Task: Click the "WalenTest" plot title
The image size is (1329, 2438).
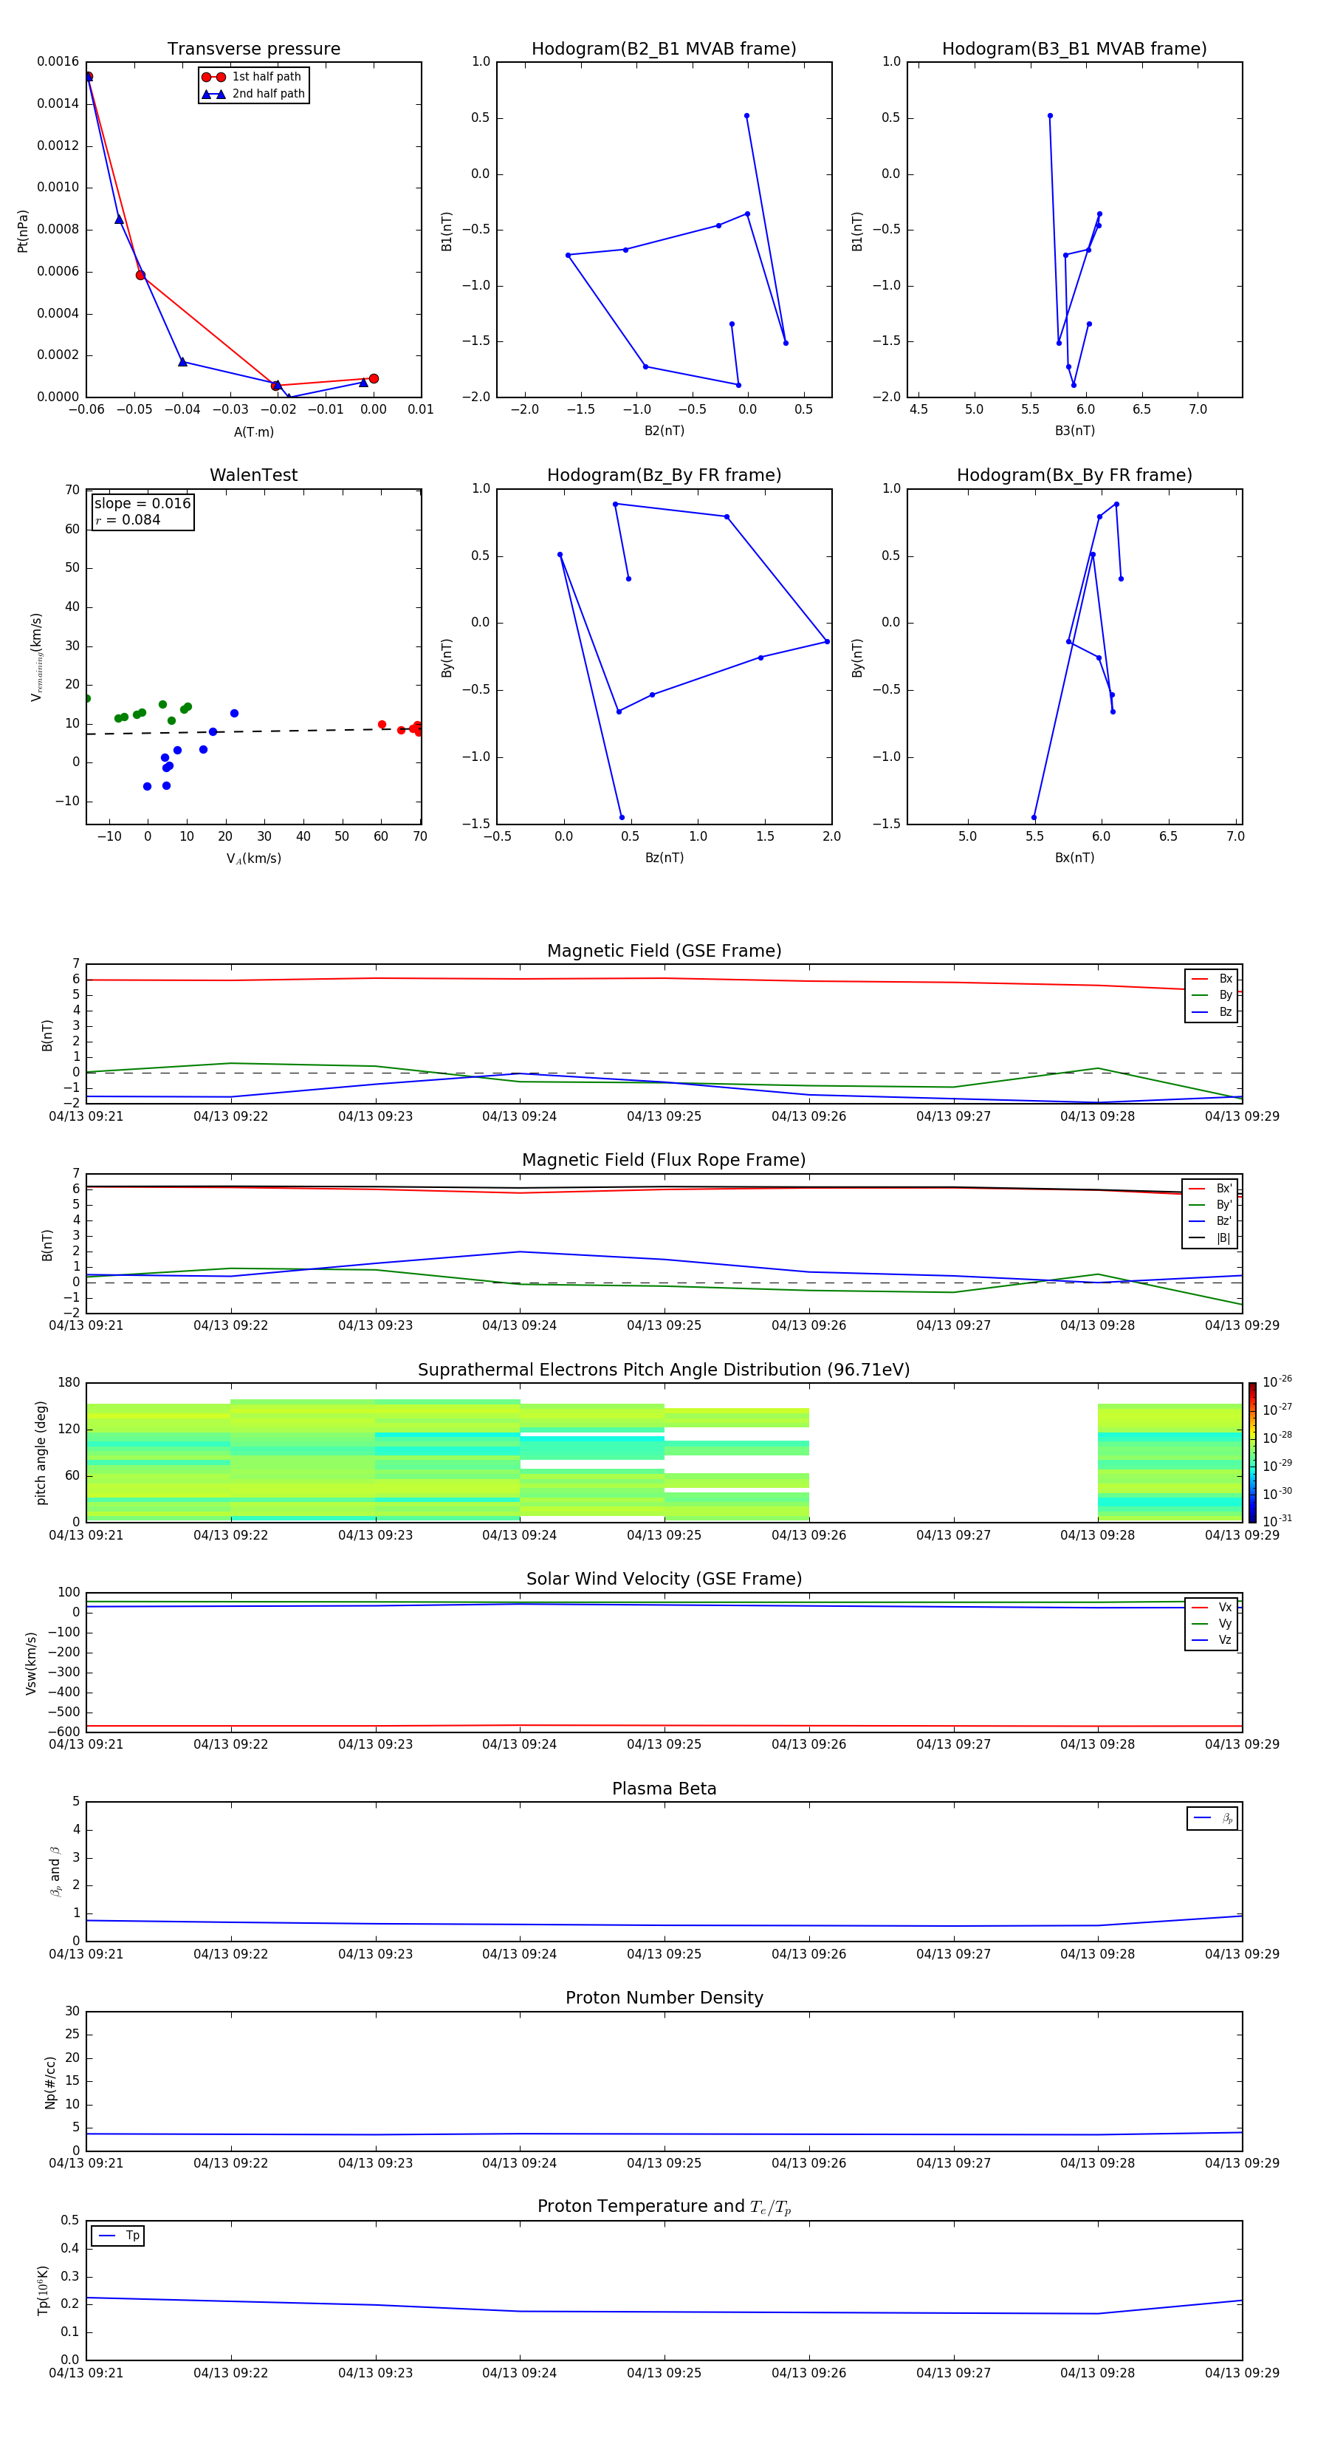Action: [253, 475]
